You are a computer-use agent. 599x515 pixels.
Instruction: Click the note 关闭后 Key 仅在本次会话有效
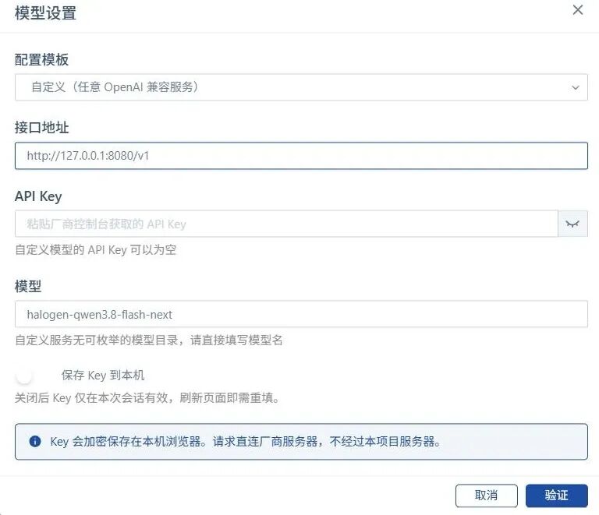point(147,398)
